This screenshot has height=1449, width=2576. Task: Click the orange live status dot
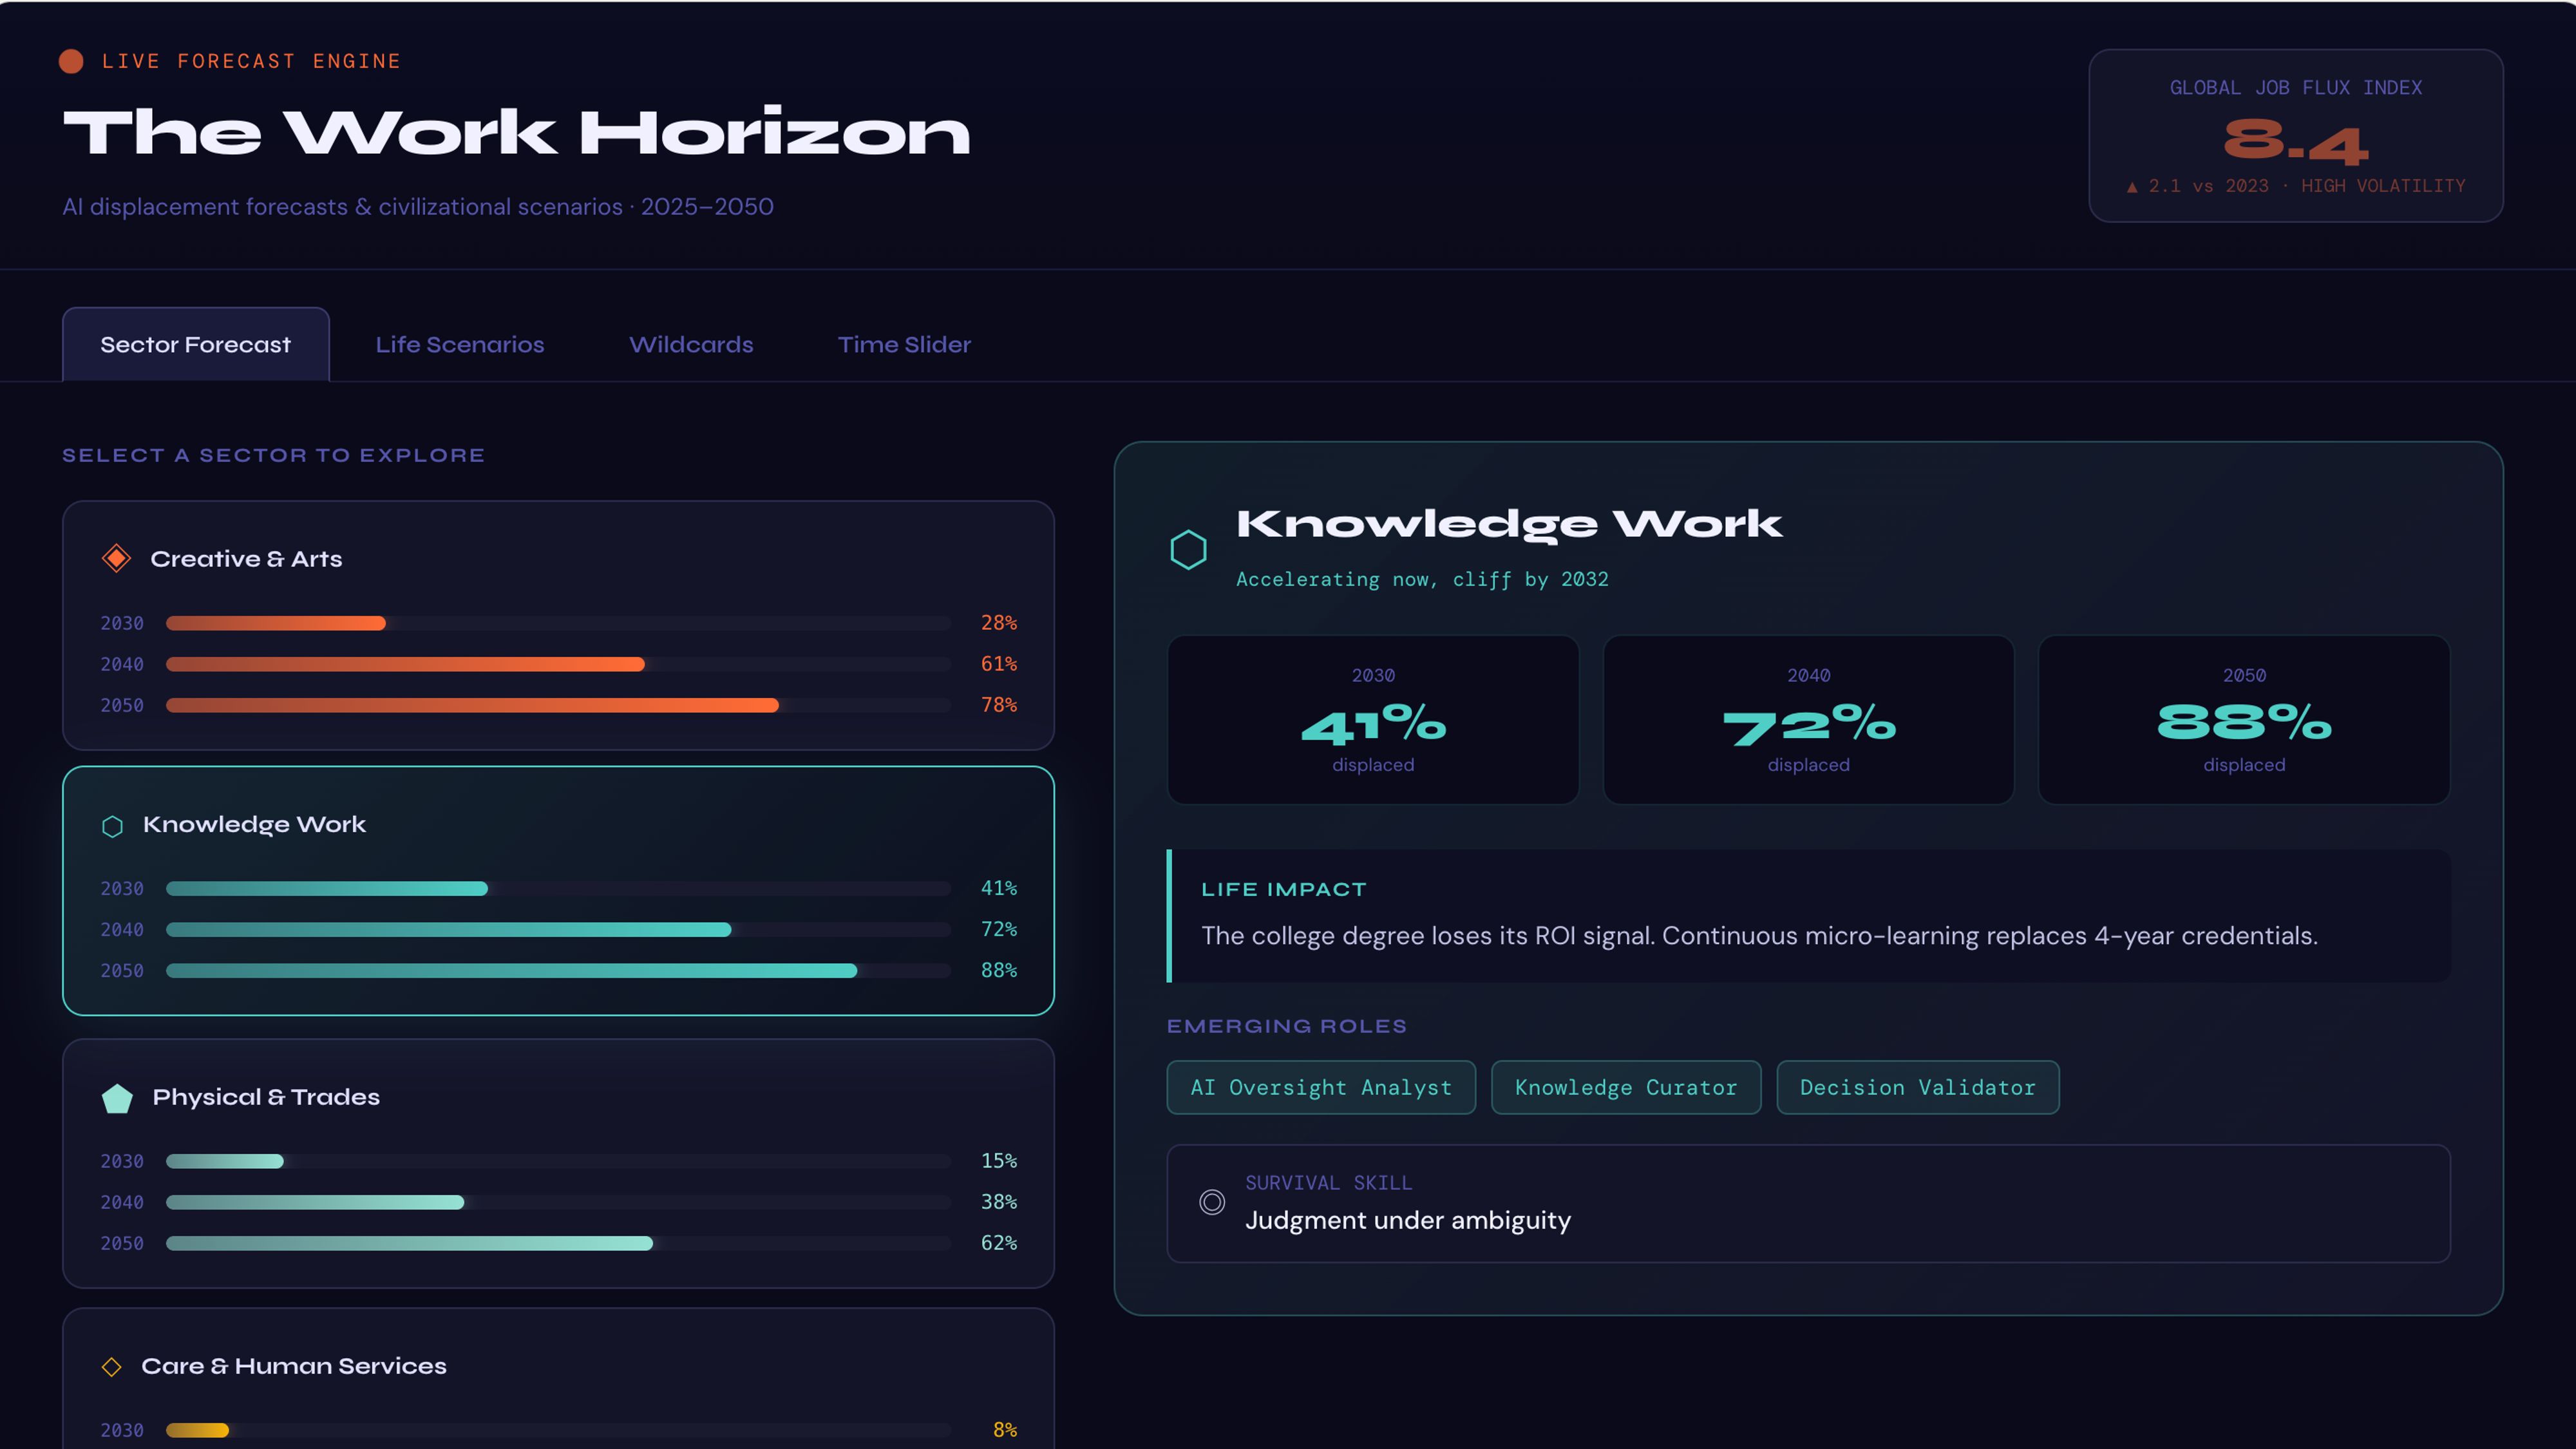[71, 62]
